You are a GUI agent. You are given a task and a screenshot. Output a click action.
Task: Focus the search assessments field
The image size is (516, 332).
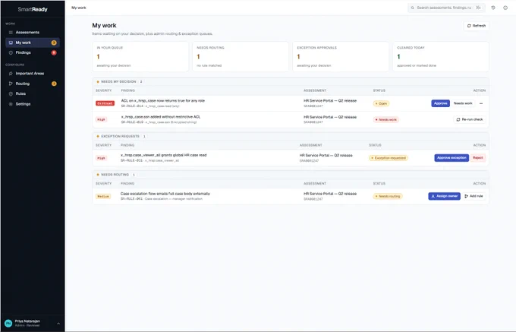point(446,8)
